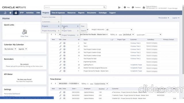The height and width of the screenshot is (103, 184).
Task: Open the Projects menu in navigation bar
Action: pos(46,13)
